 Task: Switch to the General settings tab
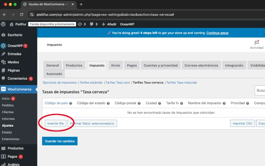[x=53, y=65]
